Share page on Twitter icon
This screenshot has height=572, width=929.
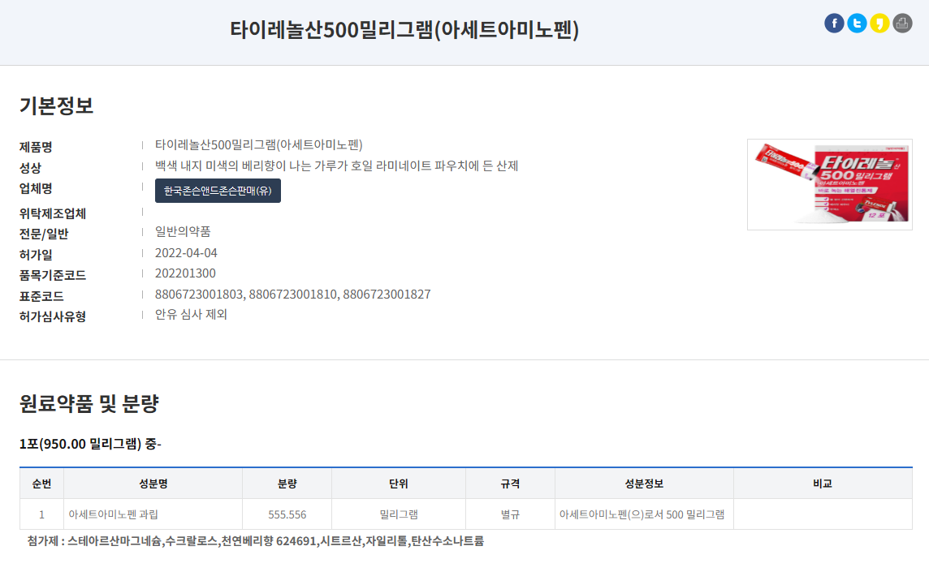tap(857, 23)
